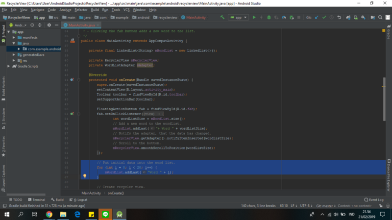Commit changes with the green checkmark
This screenshot has height=220, width=392.
coord(324,17)
